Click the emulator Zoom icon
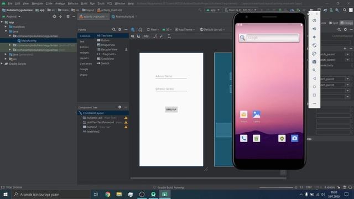This screenshot has height=199, width=354. point(314,70)
